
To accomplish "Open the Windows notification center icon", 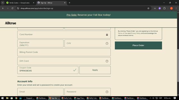I will 175,98.
